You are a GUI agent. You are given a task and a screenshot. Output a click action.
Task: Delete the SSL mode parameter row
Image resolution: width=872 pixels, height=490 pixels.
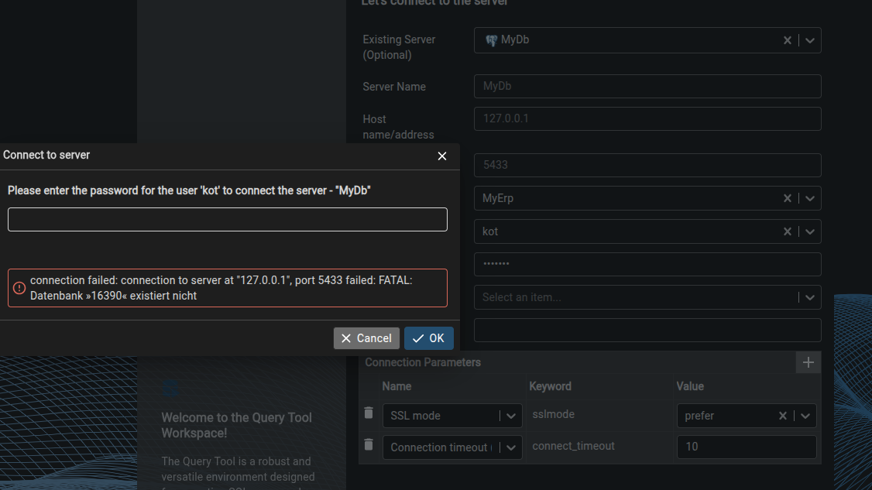(369, 413)
